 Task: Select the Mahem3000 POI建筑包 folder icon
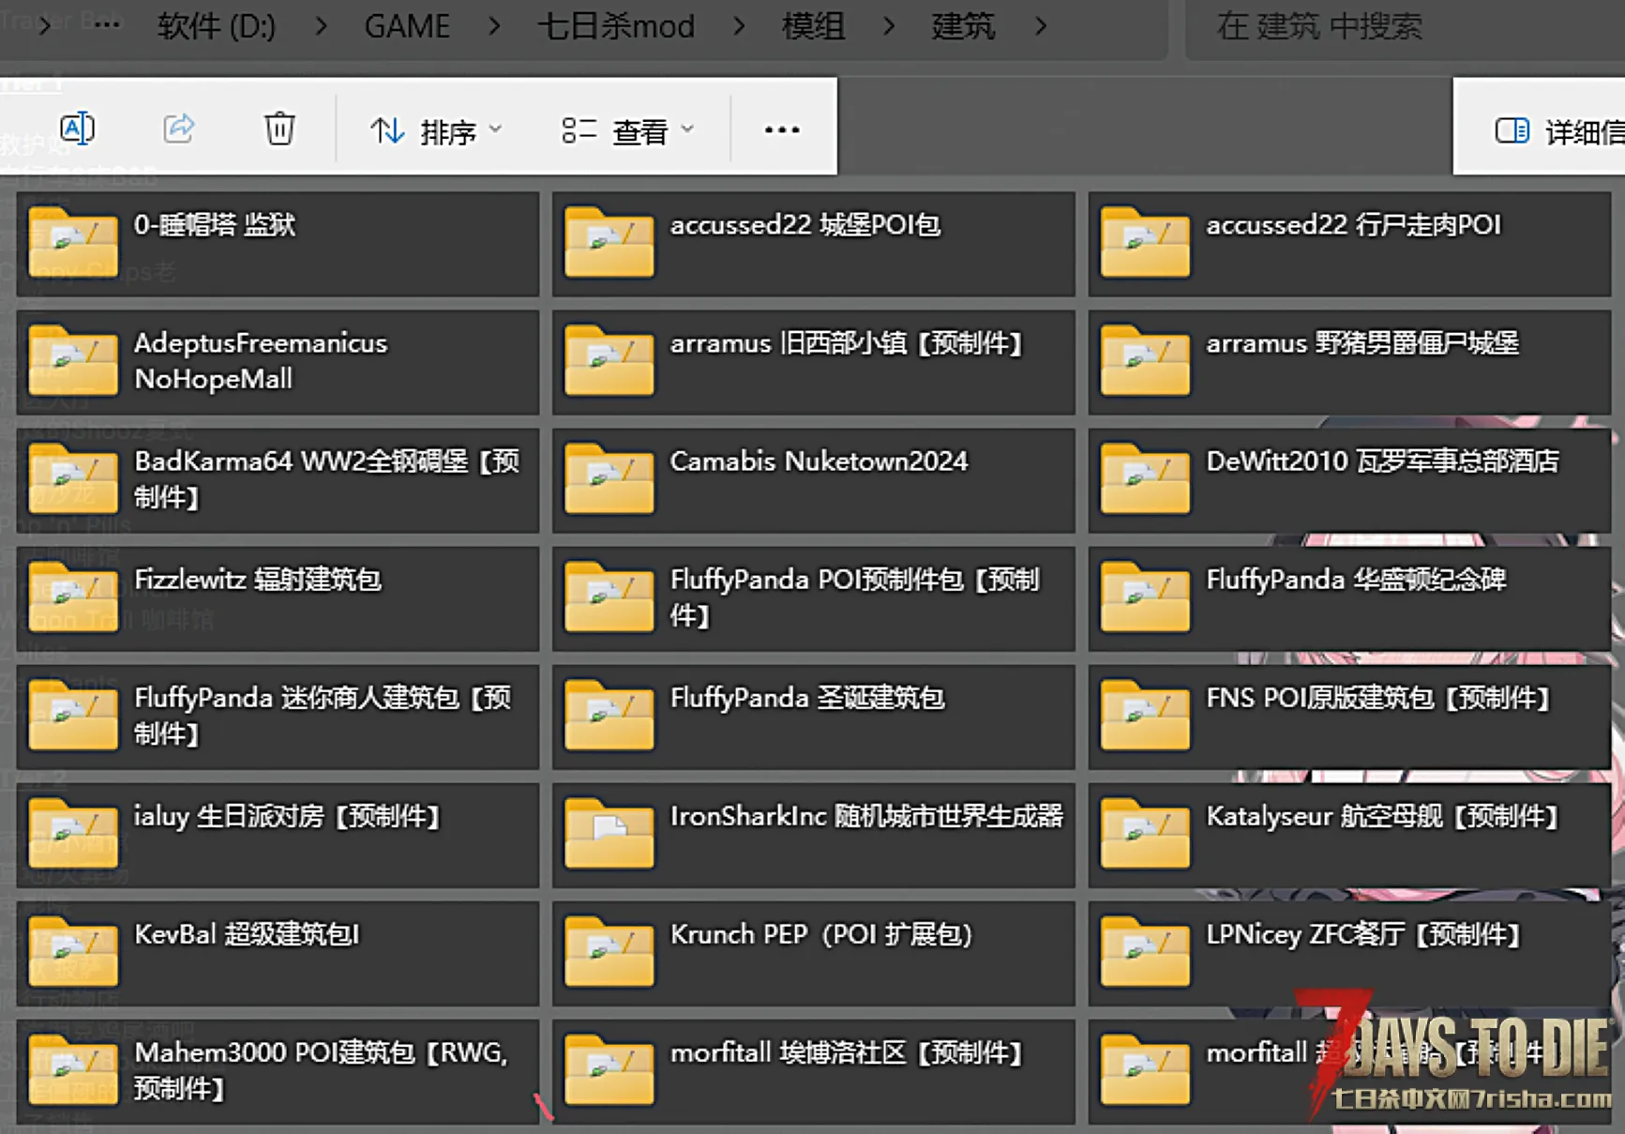[73, 1069]
